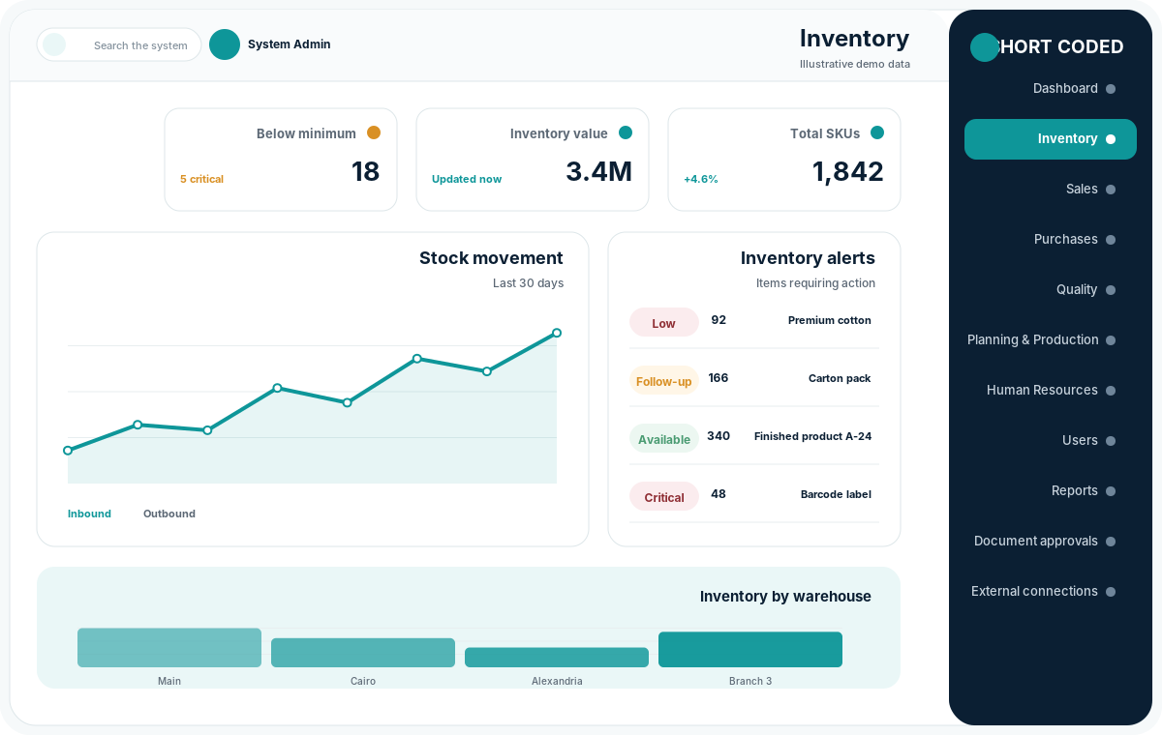Click the teal Inventory value indicator dot

click(626, 132)
